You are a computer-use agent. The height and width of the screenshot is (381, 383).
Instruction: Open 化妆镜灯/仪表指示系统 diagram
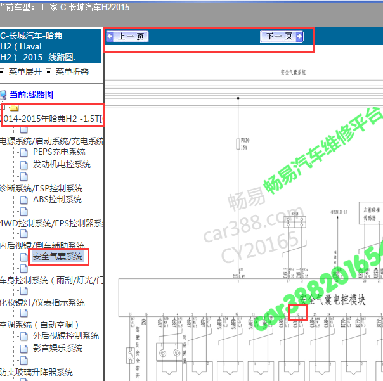[42, 302]
